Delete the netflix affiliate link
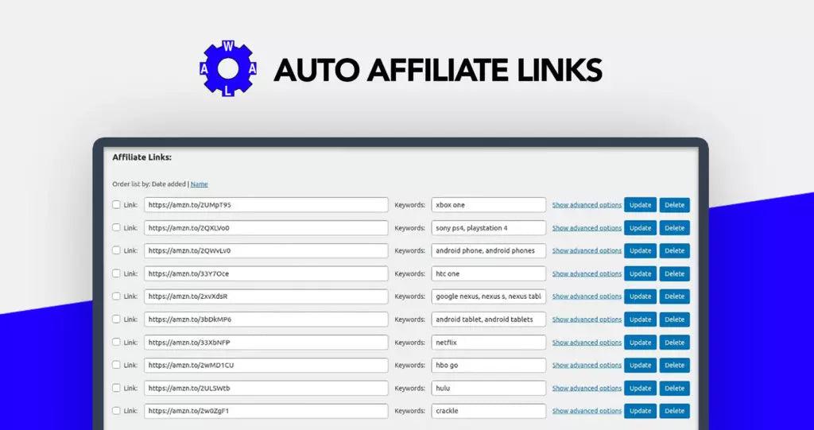 pos(674,343)
